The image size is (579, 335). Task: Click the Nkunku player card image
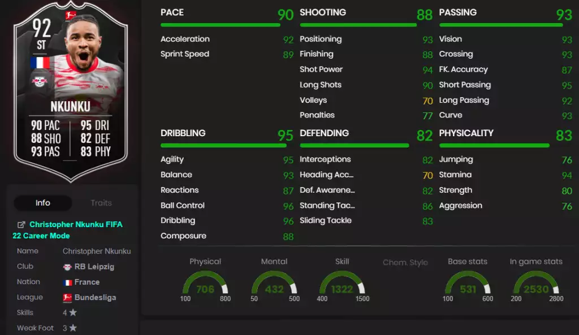[71, 92]
